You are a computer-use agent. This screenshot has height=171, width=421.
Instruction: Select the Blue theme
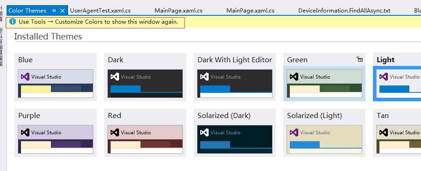(56, 77)
